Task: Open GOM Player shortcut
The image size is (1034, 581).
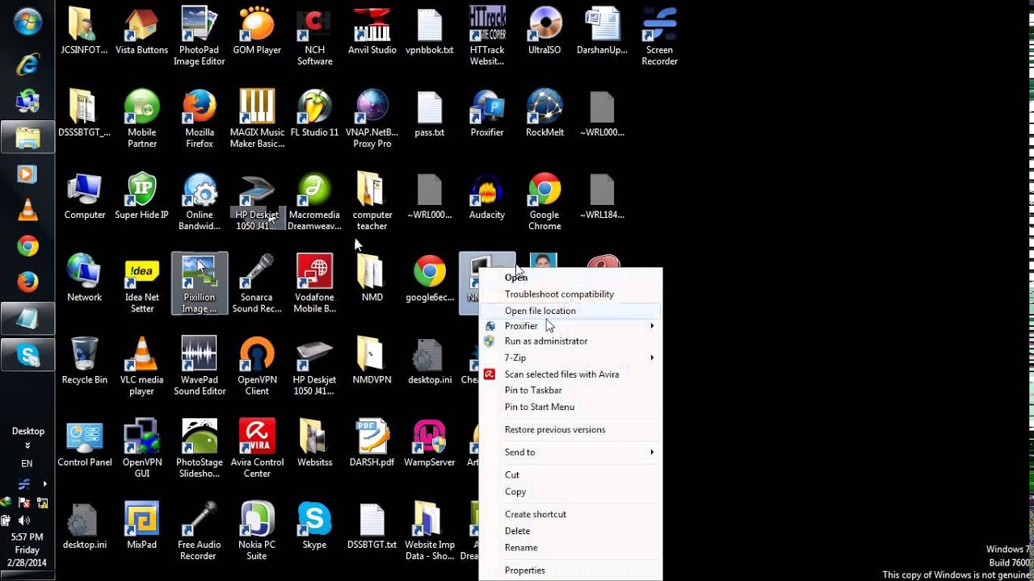Action: point(257,31)
